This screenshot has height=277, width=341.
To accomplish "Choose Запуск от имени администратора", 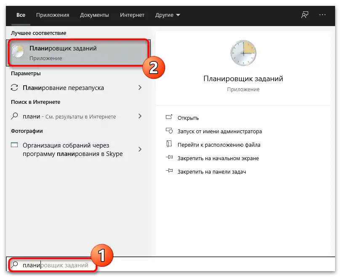I will coord(220,131).
